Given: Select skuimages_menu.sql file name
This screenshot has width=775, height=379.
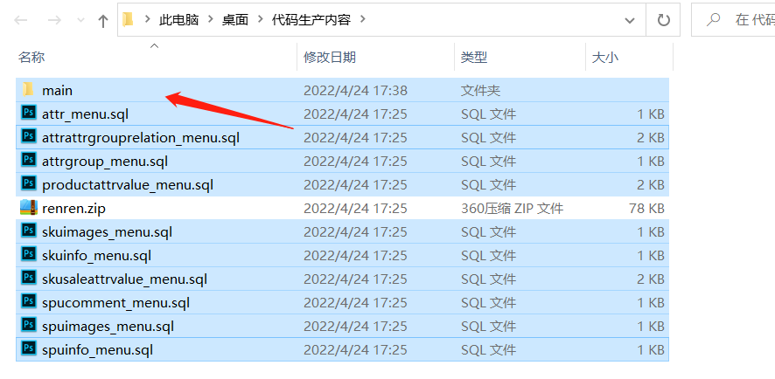Looking at the screenshot, I should coord(108,232).
